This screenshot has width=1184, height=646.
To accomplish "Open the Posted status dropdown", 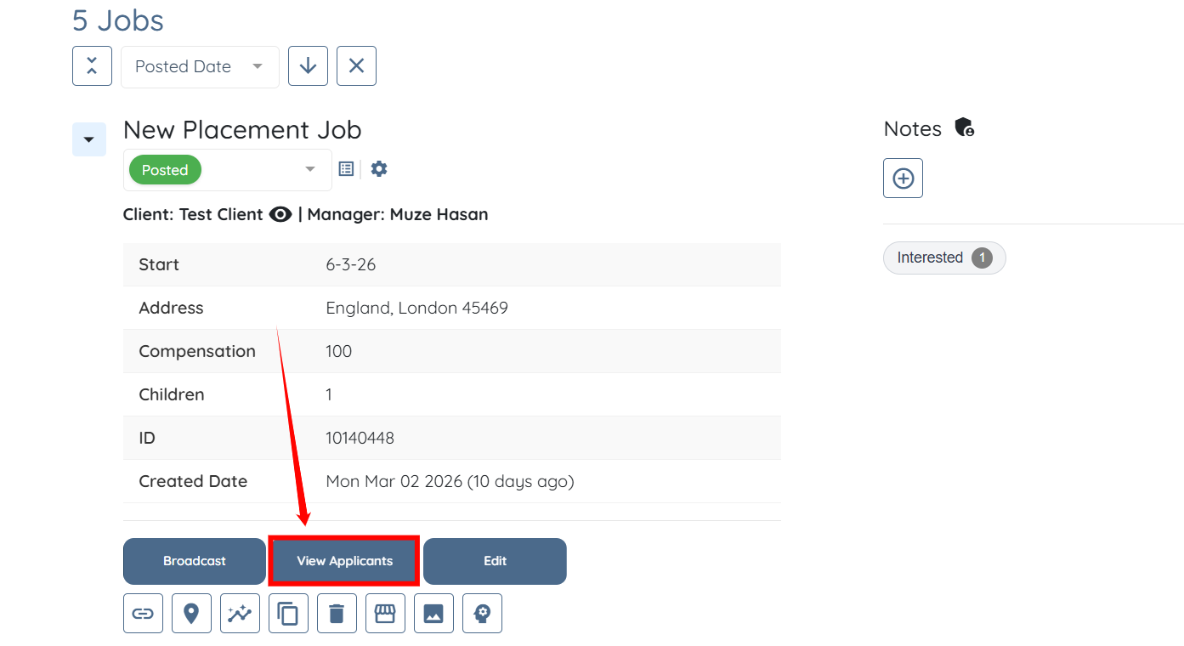I will [x=227, y=170].
